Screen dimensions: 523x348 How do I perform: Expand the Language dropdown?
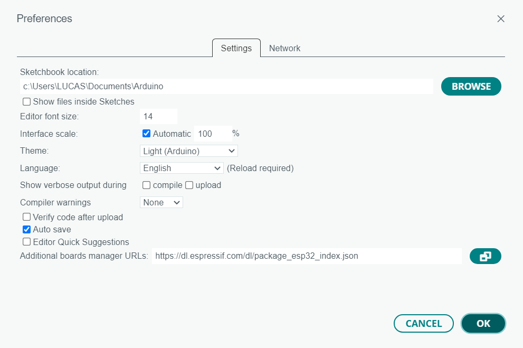click(x=182, y=168)
